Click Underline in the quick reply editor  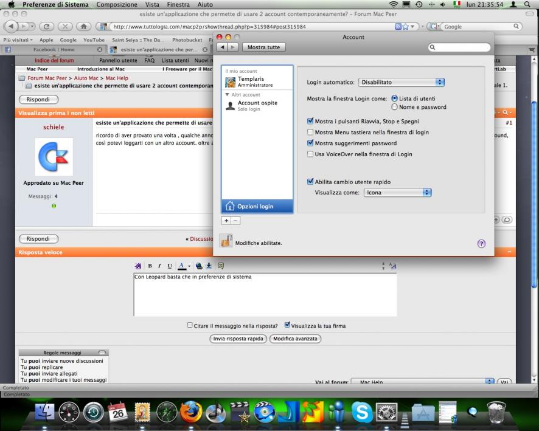tap(170, 266)
